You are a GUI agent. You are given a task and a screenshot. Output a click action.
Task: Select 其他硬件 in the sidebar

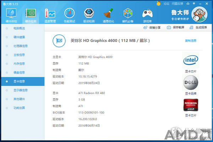pos(23,99)
